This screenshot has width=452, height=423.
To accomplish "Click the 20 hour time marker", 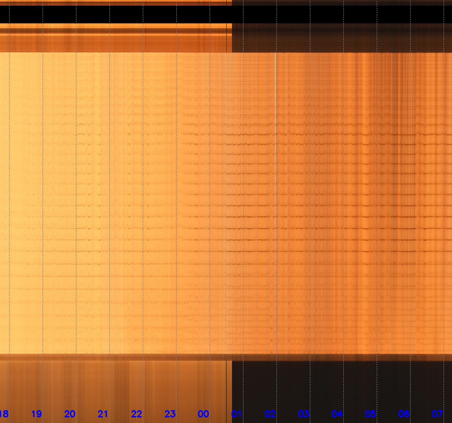I will [x=70, y=414].
